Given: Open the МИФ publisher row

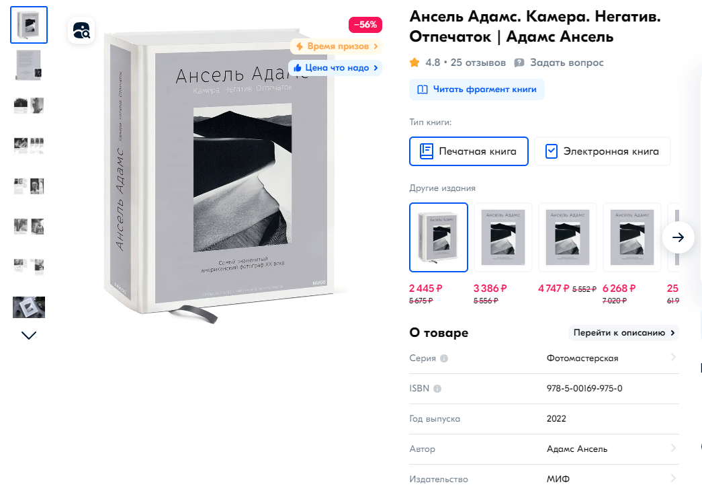Looking at the screenshot, I should tap(544, 479).
